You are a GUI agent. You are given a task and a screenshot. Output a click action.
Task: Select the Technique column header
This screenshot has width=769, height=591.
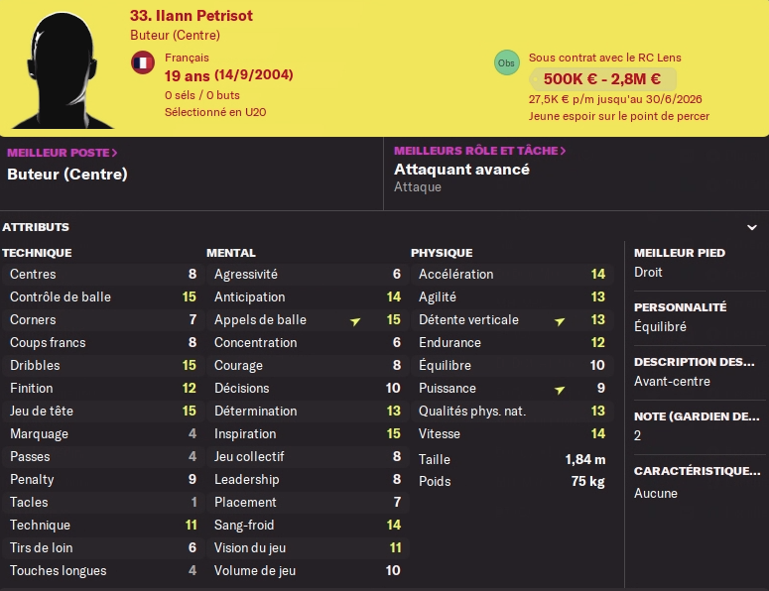[37, 253]
